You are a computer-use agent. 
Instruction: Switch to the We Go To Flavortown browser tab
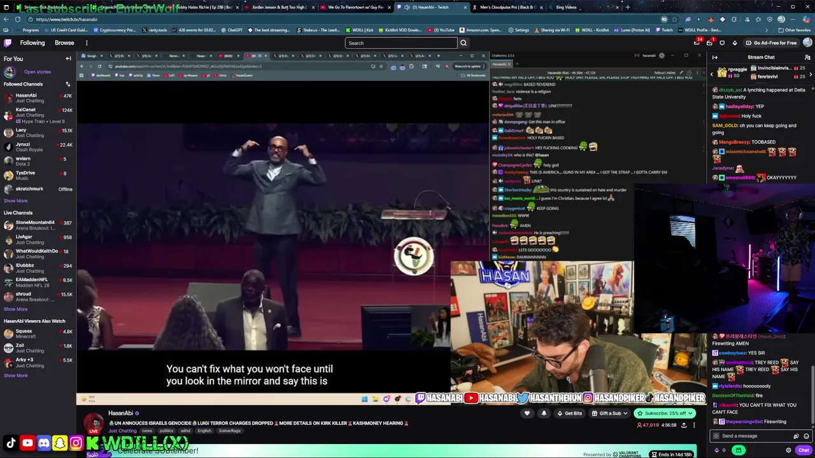point(355,7)
